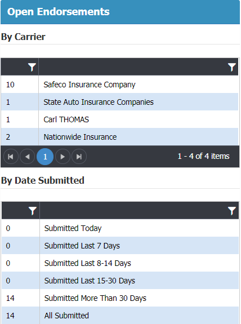Select State Auto Insurance Companies row
Image resolution: width=241 pixels, height=324 pixels.
coord(119,102)
